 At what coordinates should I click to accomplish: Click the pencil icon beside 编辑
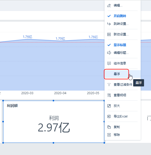pyautogui.click(x=109, y=5)
